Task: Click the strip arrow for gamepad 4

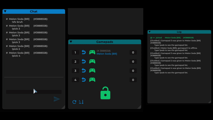Action: (x=84, y=80)
